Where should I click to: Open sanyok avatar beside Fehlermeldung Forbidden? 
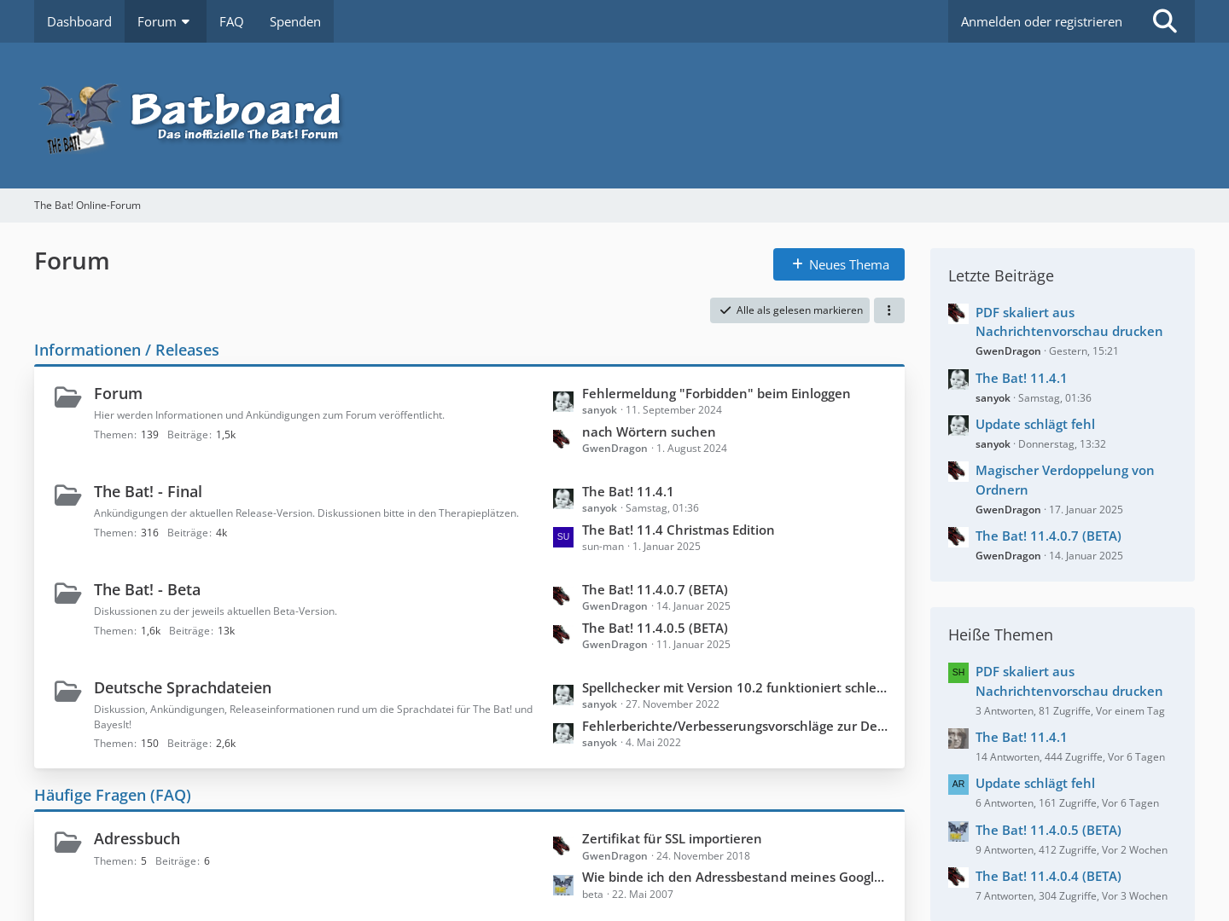563,402
